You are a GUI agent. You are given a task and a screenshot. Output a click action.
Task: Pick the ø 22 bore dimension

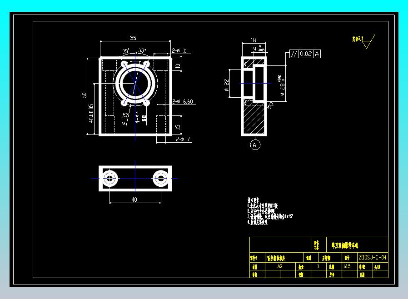pos(226,85)
